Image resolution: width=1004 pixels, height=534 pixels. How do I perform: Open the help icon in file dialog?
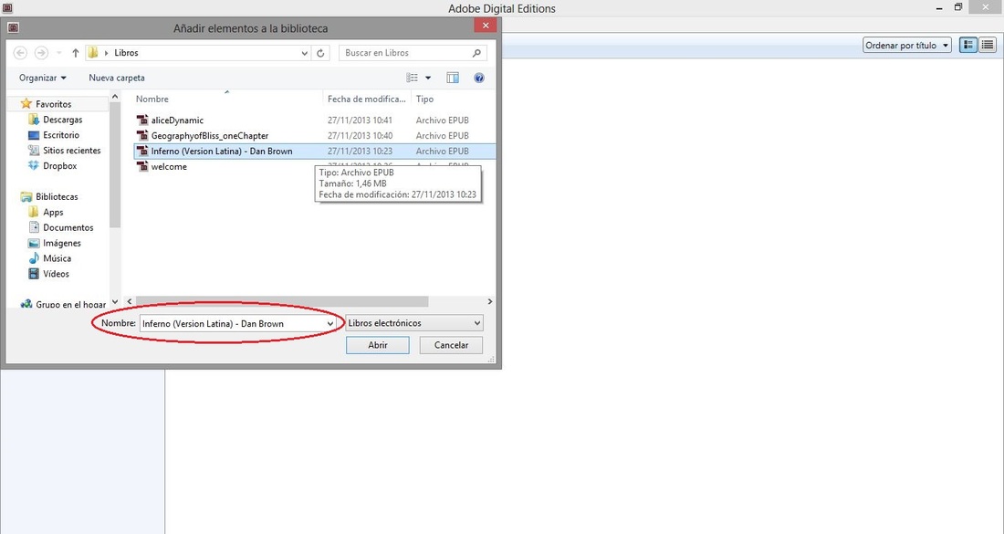point(479,78)
